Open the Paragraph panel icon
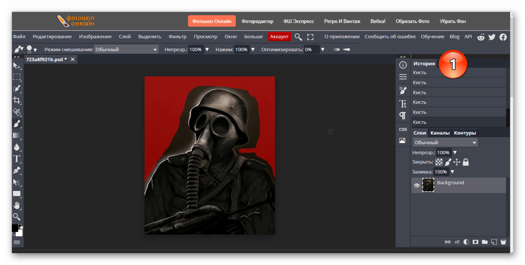 (402, 115)
